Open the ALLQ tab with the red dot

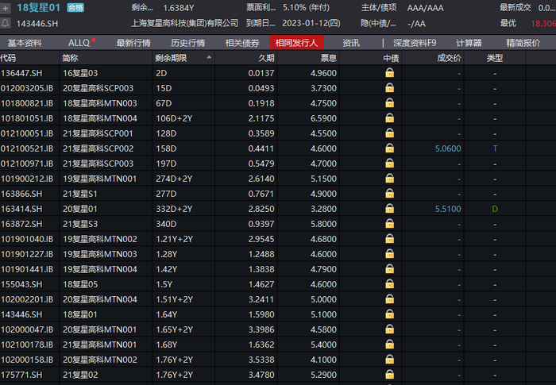pyautogui.click(x=81, y=43)
